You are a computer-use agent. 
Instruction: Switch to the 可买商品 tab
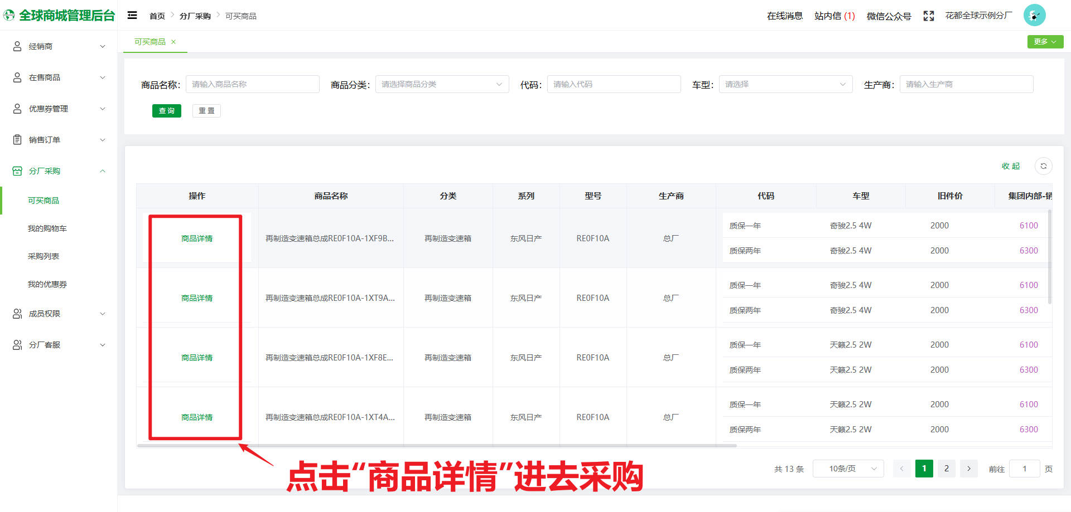click(149, 41)
